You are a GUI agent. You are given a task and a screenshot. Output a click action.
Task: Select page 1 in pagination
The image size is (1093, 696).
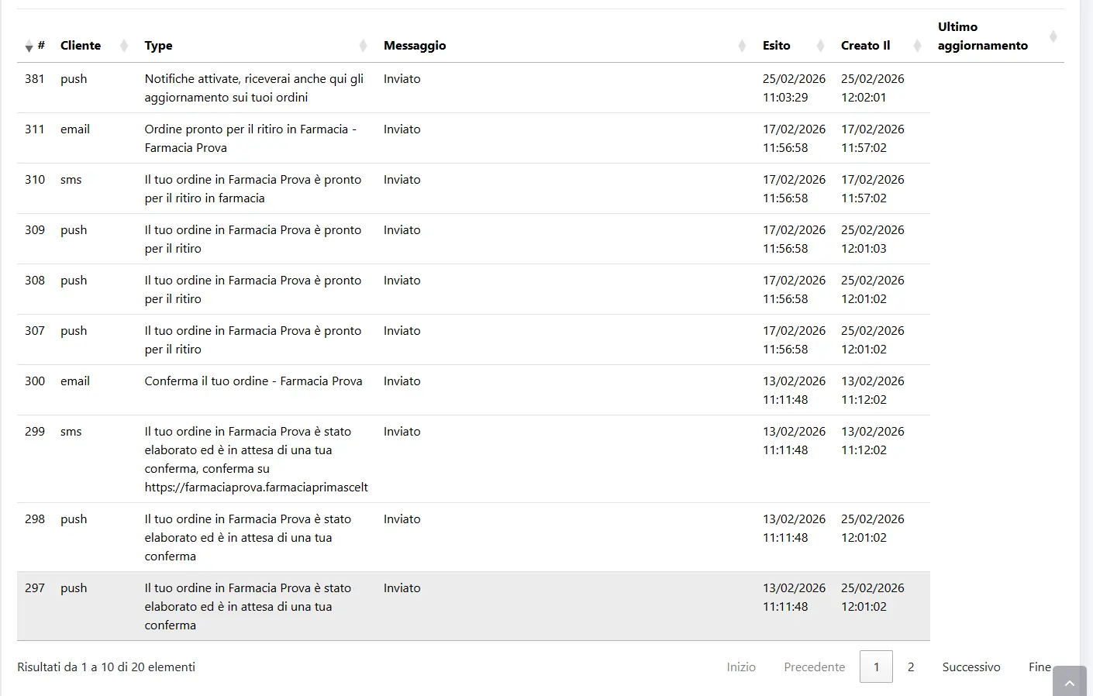coord(876,667)
